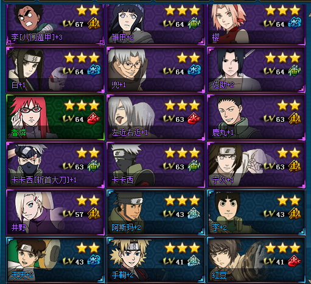Pick the level 43 李+2 card
The image size is (311, 284).
[x=256, y=213]
